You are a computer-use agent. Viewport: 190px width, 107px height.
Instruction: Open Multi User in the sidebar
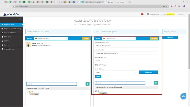[12, 37]
